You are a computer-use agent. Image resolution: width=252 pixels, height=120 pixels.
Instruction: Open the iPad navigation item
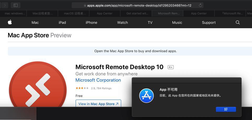point(62,22)
